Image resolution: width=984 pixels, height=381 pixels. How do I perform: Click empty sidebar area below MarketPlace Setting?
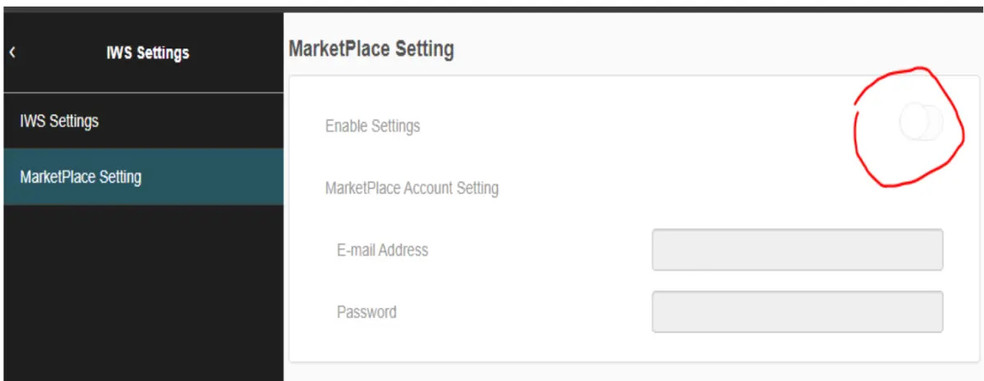click(143, 287)
